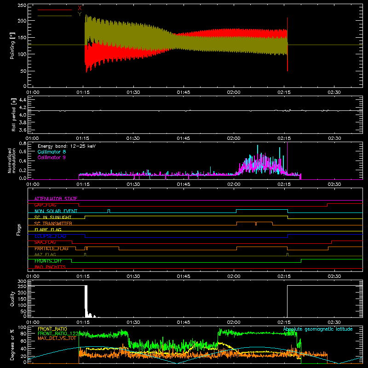
Task: Click the NON_SOLAR_EVENT short pulse near 01:22
Action: click(109, 211)
